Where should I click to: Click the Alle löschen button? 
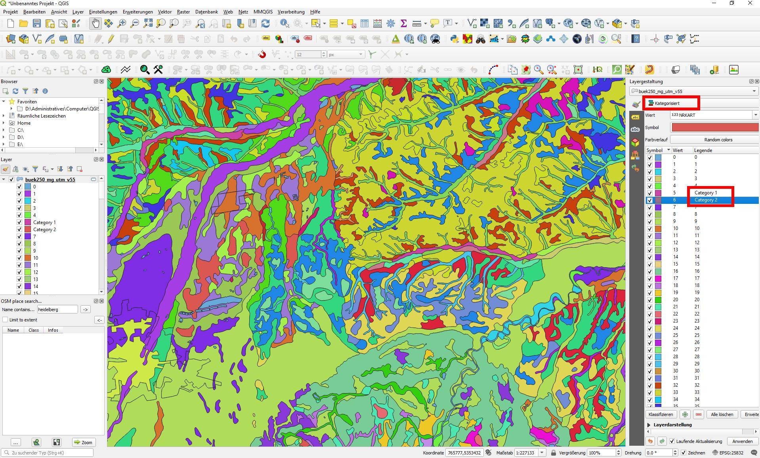(x=722, y=414)
